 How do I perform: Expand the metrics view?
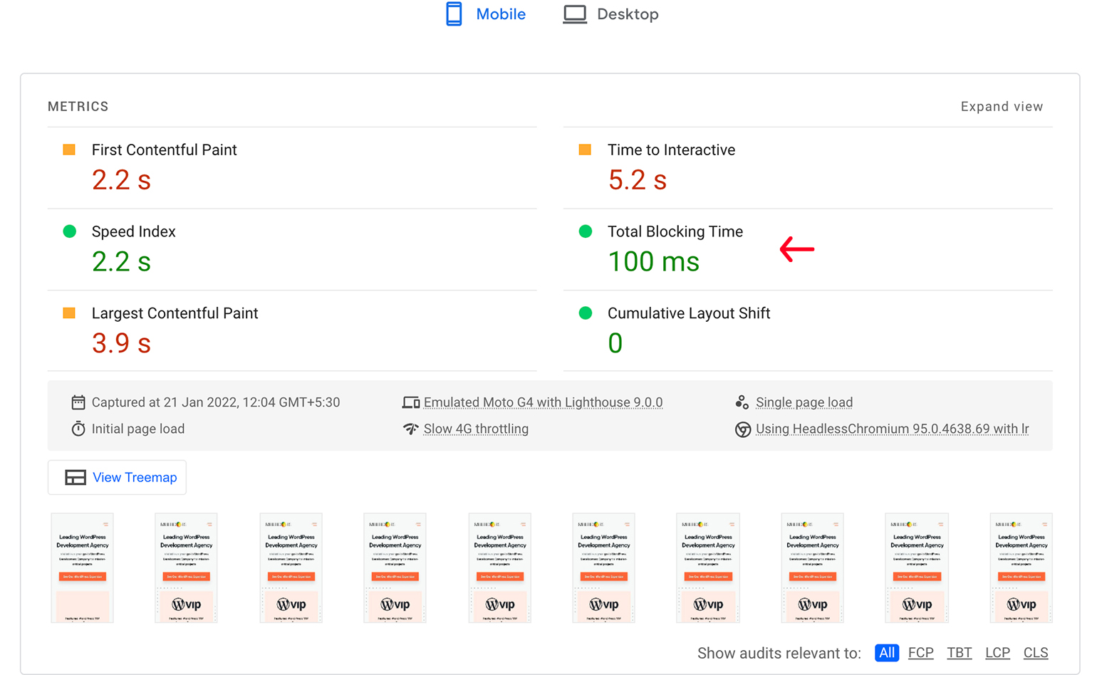pyautogui.click(x=1002, y=107)
